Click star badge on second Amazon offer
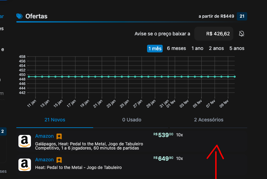267x179 pixels. pyautogui.click(x=59, y=160)
